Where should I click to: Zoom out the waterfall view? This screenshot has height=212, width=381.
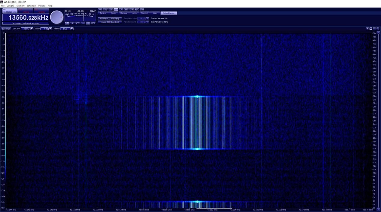[378, 29]
